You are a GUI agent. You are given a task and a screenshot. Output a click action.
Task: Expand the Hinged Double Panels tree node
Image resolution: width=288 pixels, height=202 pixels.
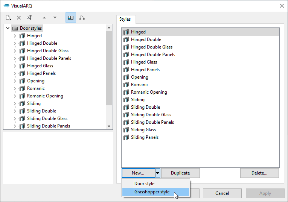coord(15,58)
